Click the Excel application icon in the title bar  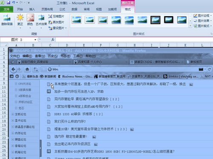click(2, 3)
